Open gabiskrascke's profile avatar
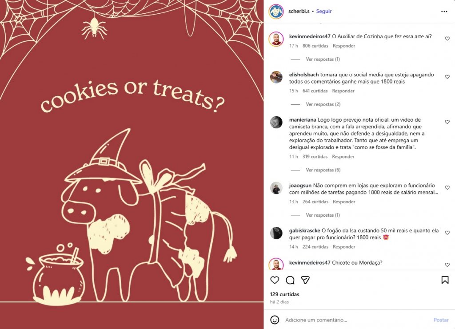This screenshot has width=455, height=329. tap(276, 233)
